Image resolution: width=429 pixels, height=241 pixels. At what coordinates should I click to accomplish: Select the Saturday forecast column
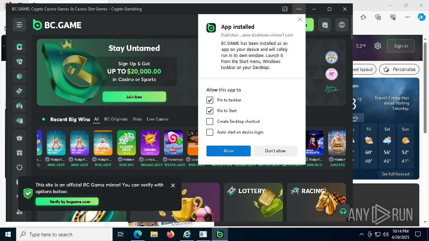[387, 146]
